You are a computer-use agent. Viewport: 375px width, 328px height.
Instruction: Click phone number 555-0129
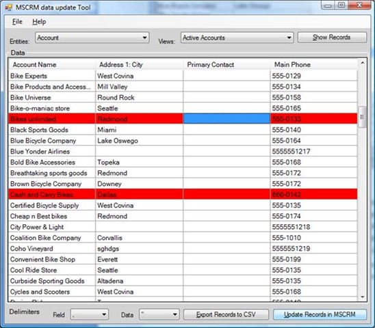(x=314, y=76)
